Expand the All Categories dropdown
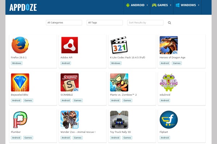Viewport: 217px width, 144px height. pyautogui.click(x=64, y=23)
